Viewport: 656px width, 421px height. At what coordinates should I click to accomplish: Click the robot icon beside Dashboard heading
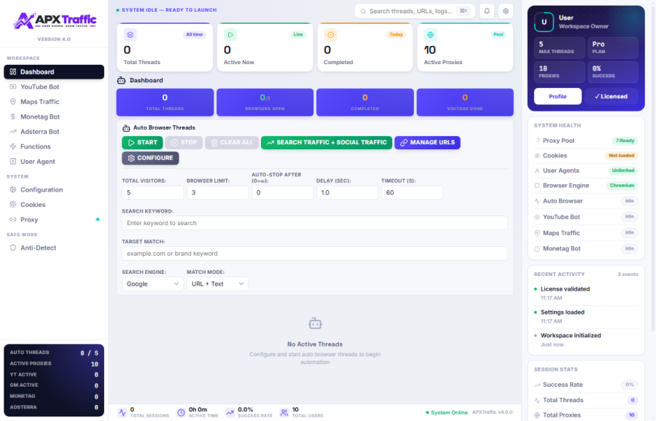click(x=121, y=80)
